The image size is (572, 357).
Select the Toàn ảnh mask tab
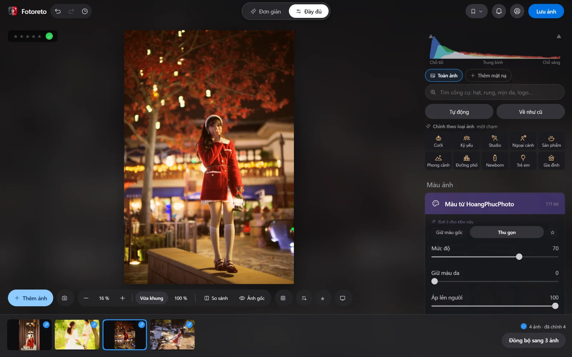[x=444, y=76]
